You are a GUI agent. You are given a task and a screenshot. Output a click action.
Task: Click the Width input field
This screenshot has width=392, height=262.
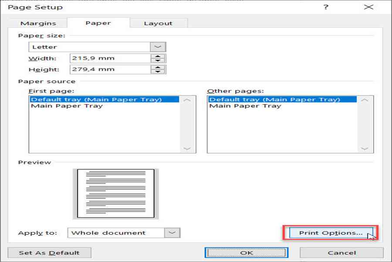point(110,58)
